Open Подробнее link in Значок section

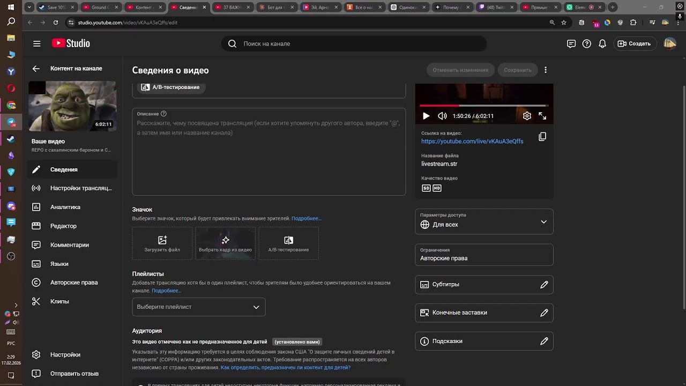point(307,219)
